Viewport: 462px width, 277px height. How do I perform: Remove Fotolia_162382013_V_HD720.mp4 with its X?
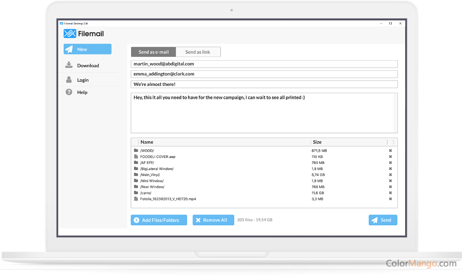390,199
